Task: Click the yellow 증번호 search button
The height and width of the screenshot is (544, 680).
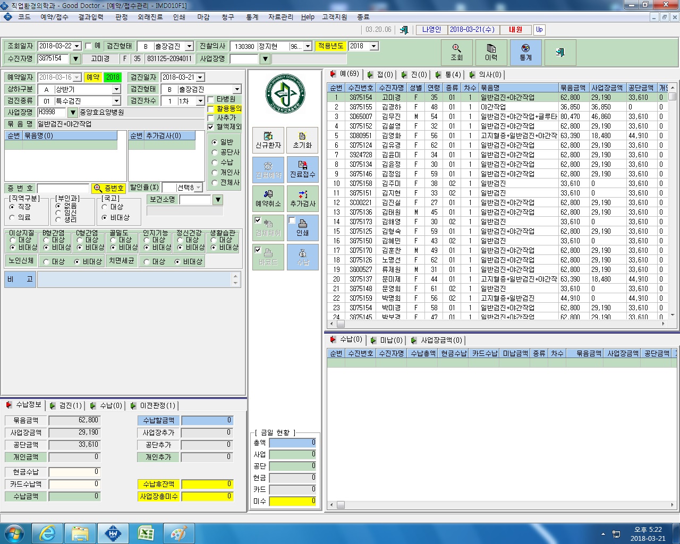Action: pyautogui.click(x=108, y=188)
